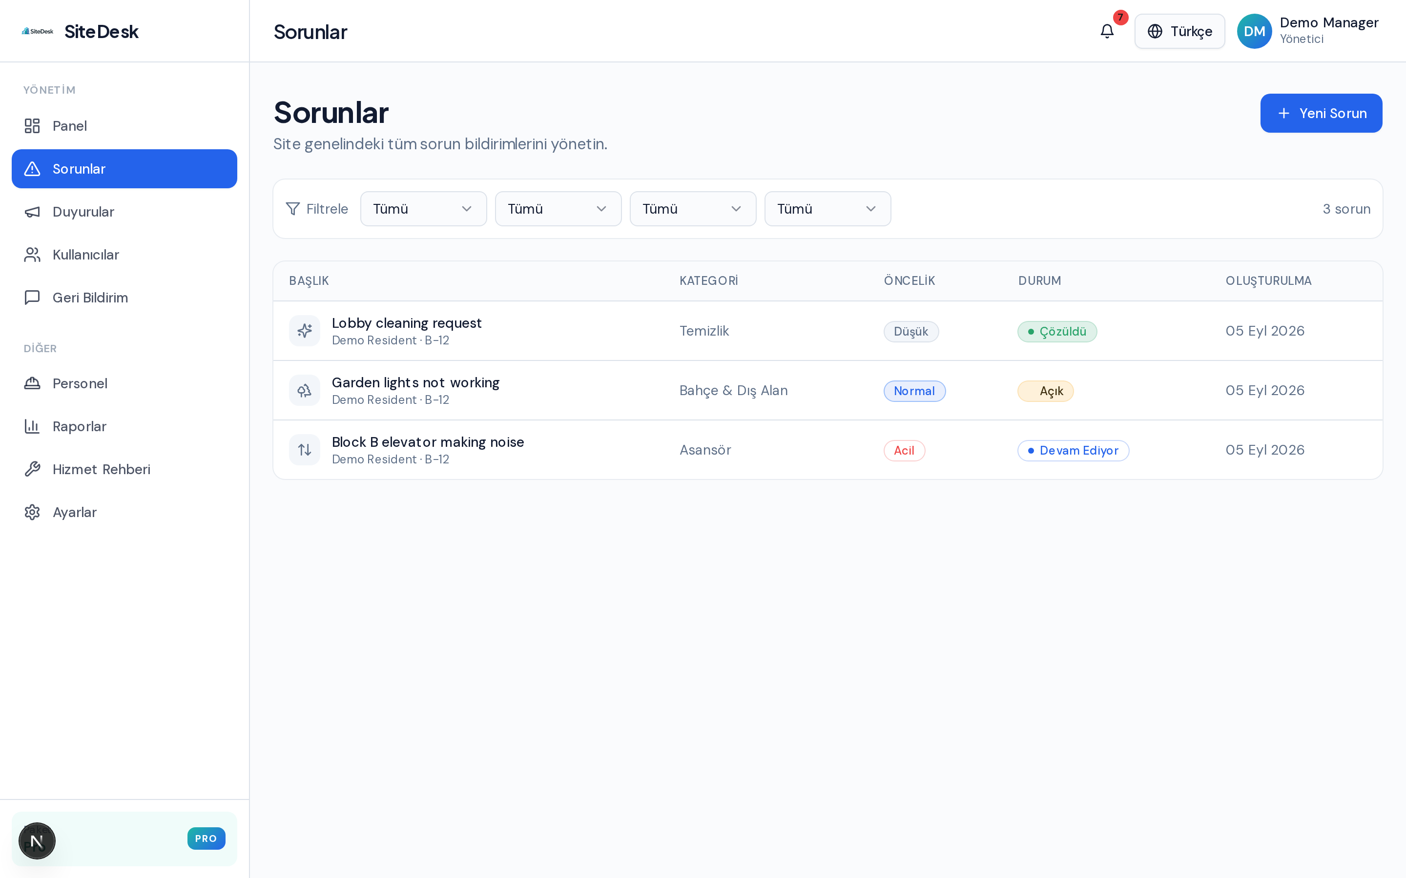This screenshot has width=1406, height=878.
Task: Click the cleaning sparkles issue icon
Action: (x=305, y=331)
